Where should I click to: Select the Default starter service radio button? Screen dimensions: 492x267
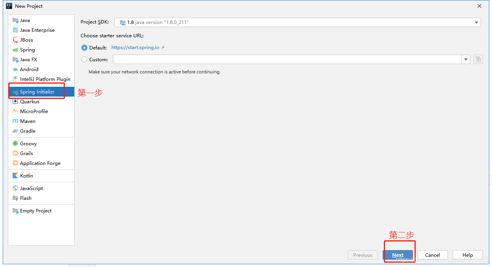84,48
